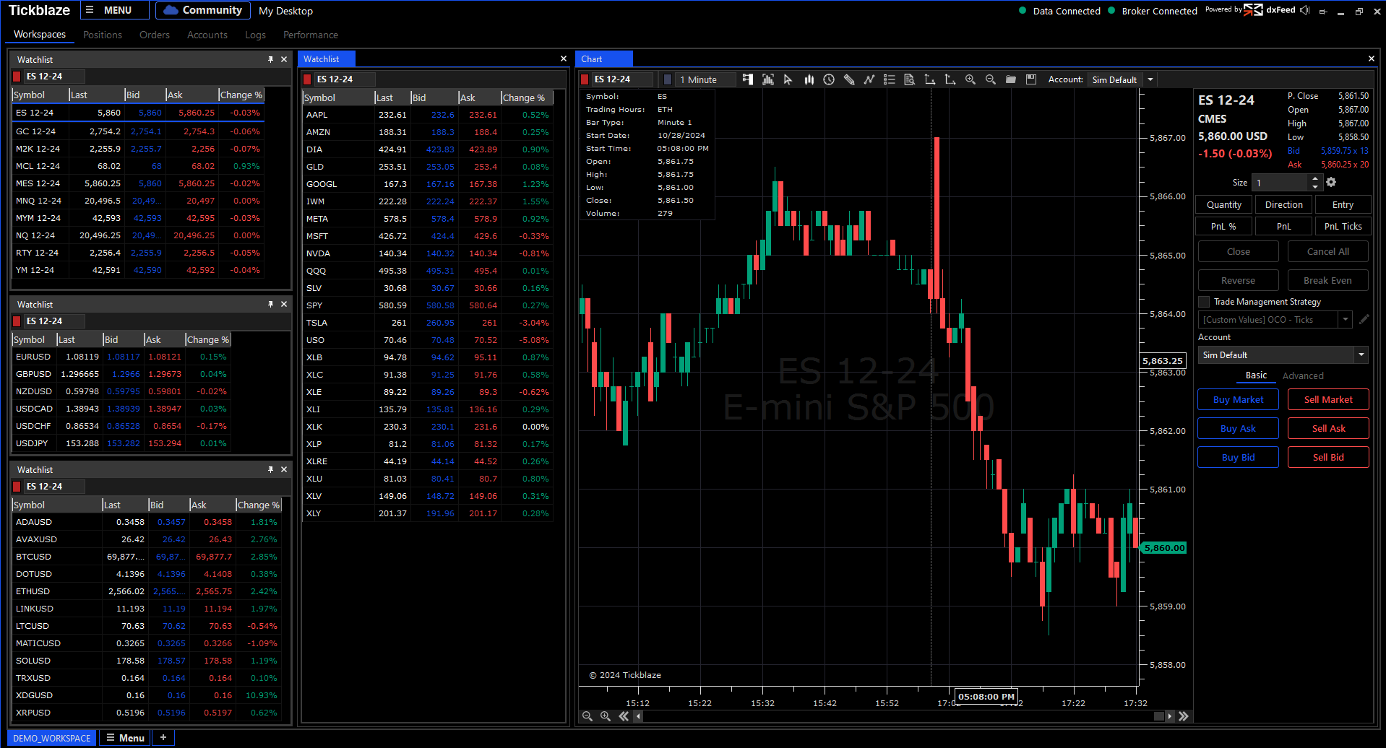Select the Advanced order tab

[x=1303, y=375]
